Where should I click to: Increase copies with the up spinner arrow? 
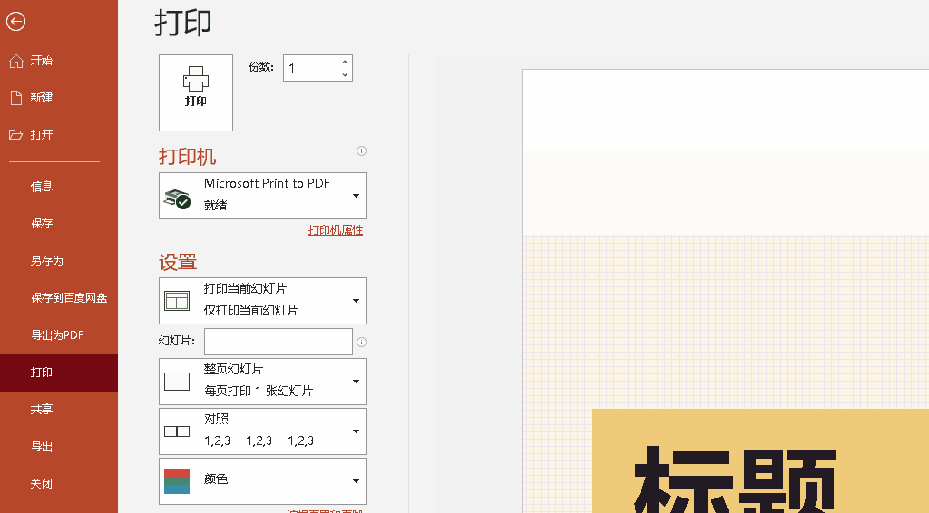pyautogui.click(x=345, y=62)
